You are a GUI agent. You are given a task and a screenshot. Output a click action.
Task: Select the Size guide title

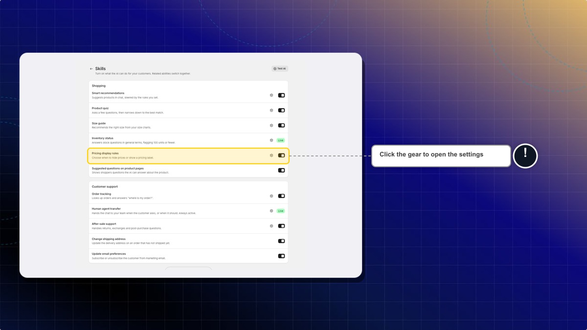(99, 123)
